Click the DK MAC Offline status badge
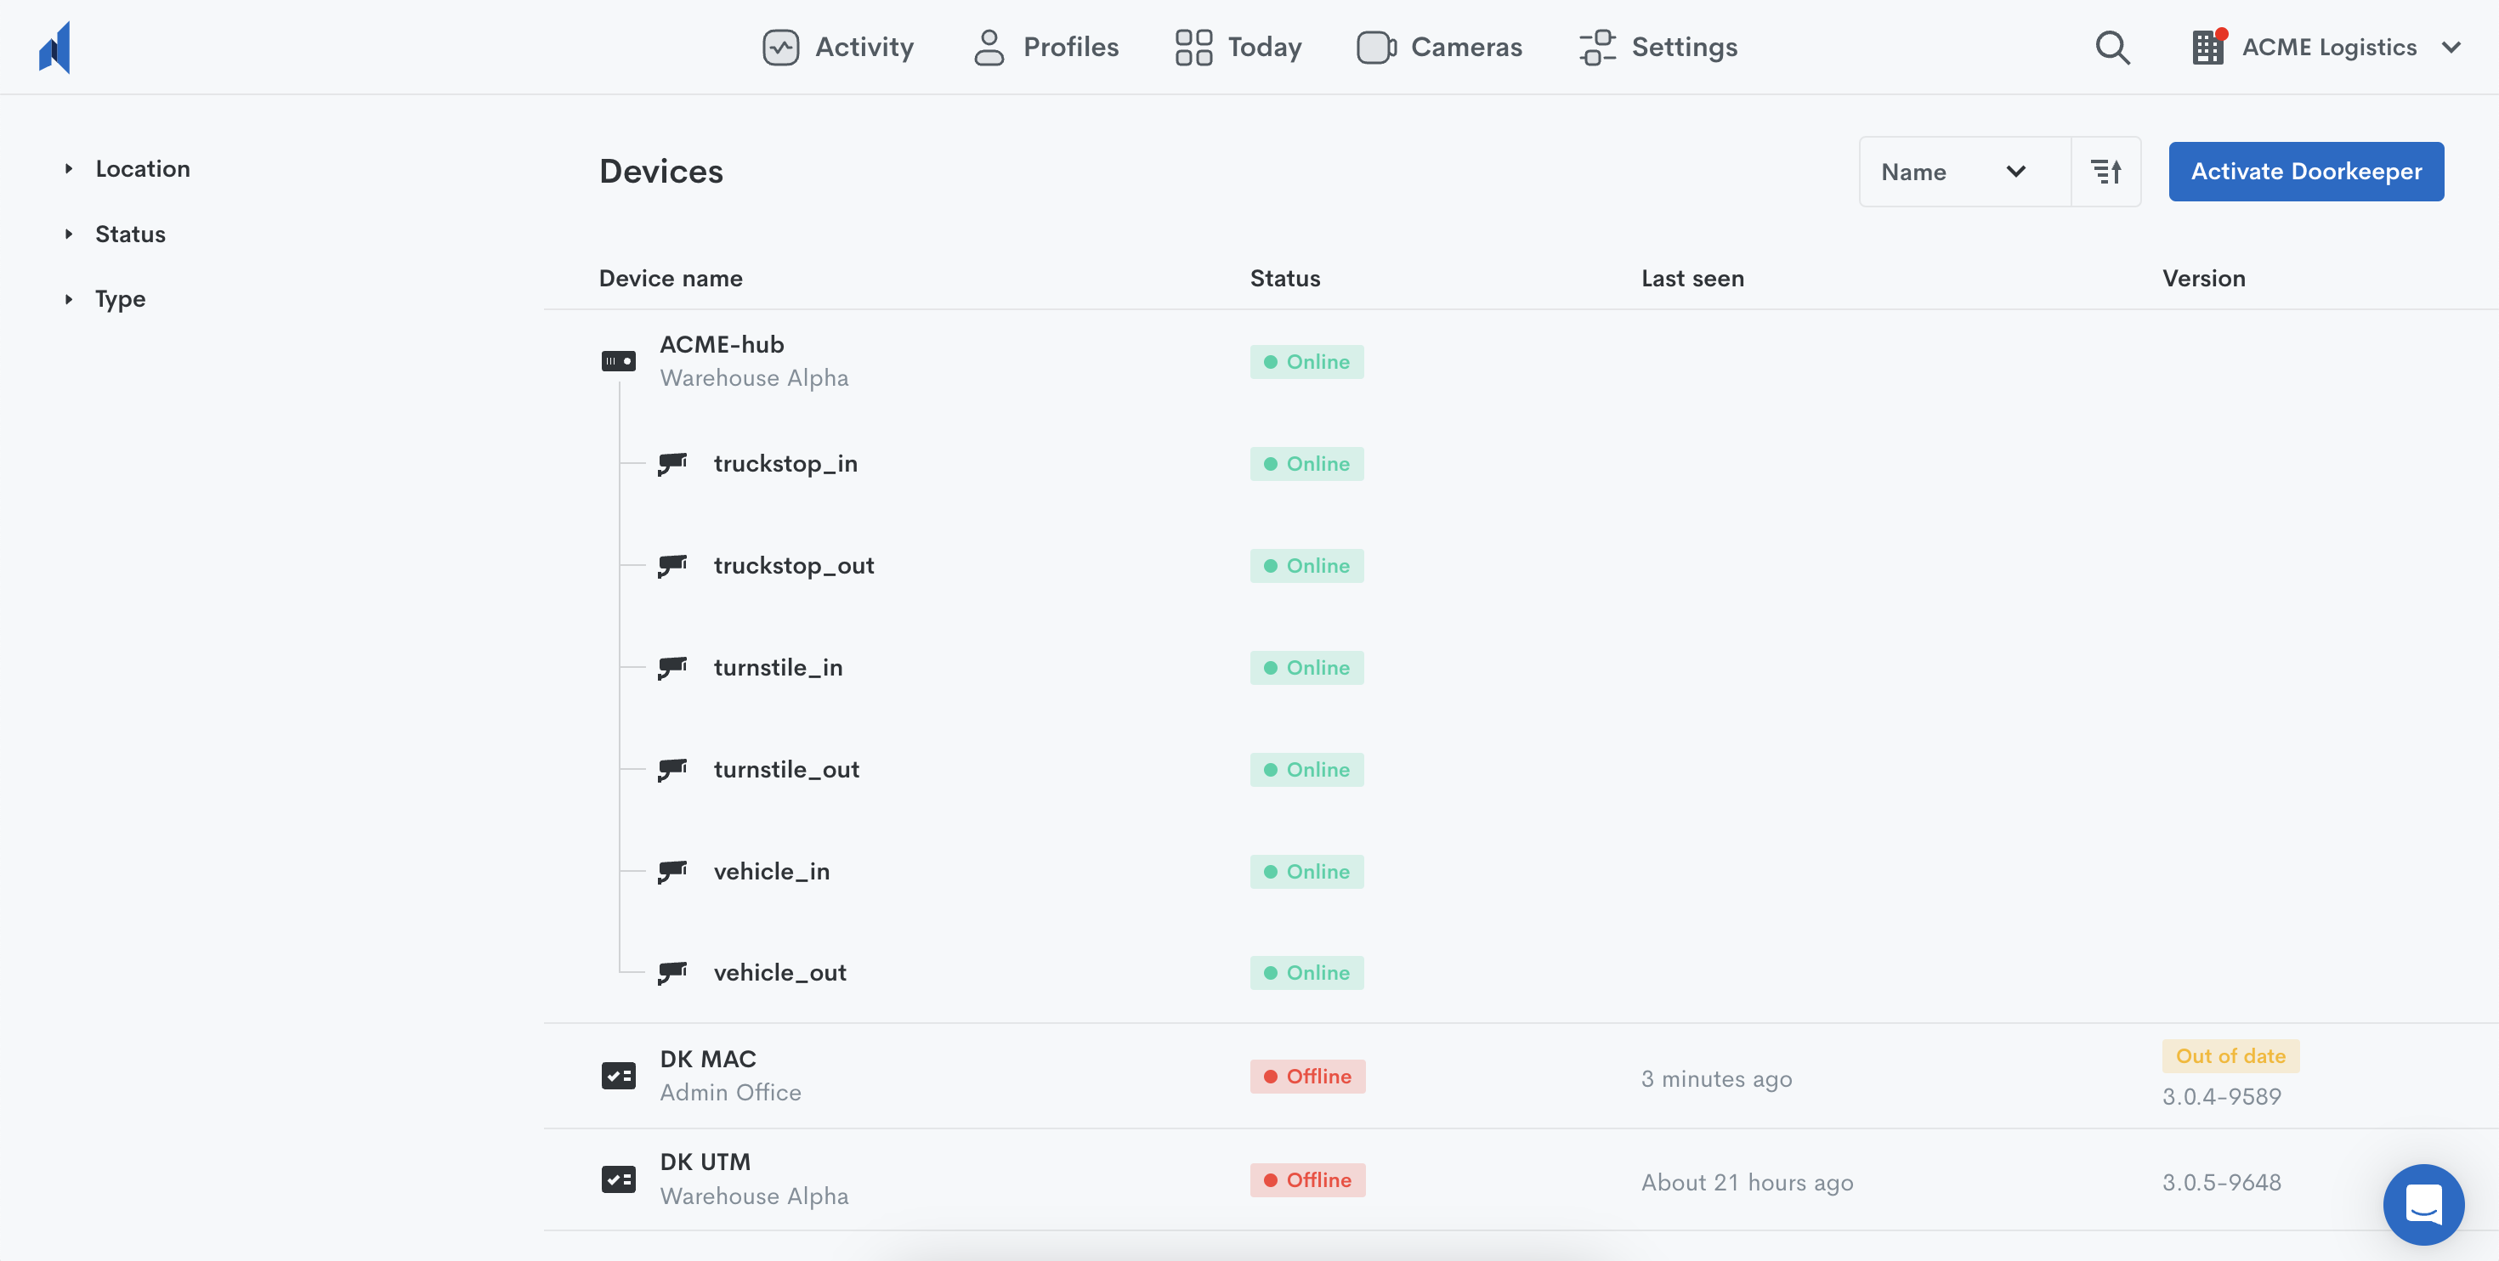Image resolution: width=2499 pixels, height=1261 pixels. (1306, 1076)
